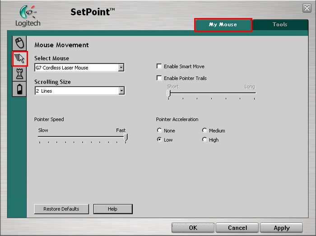The width and height of the screenshot is (316, 236).
Task: Select Medium pointer acceleration
Action: pos(204,130)
